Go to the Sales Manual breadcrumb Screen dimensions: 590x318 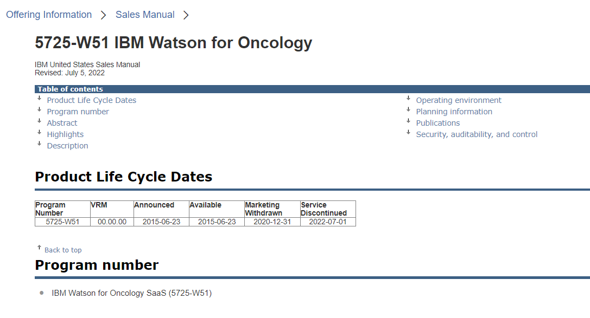pos(145,15)
